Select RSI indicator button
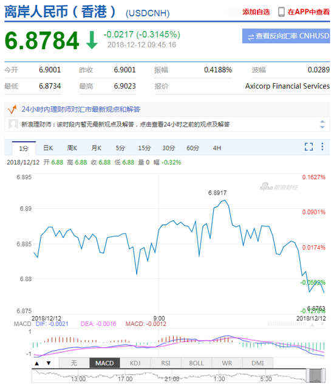The width and height of the screenshot is (334, 386). [x=166, y=363]
